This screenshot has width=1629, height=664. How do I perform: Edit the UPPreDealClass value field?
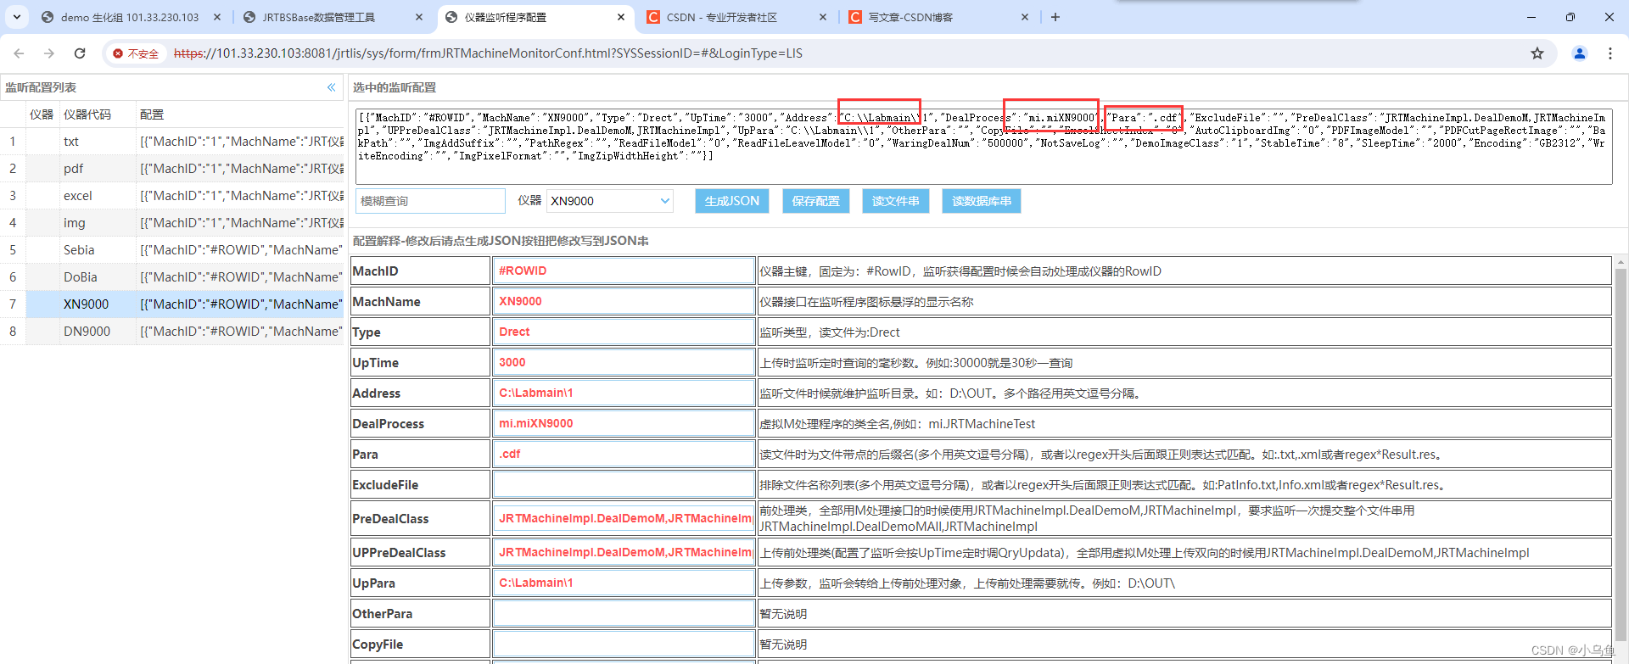click(x=624, y=552)
